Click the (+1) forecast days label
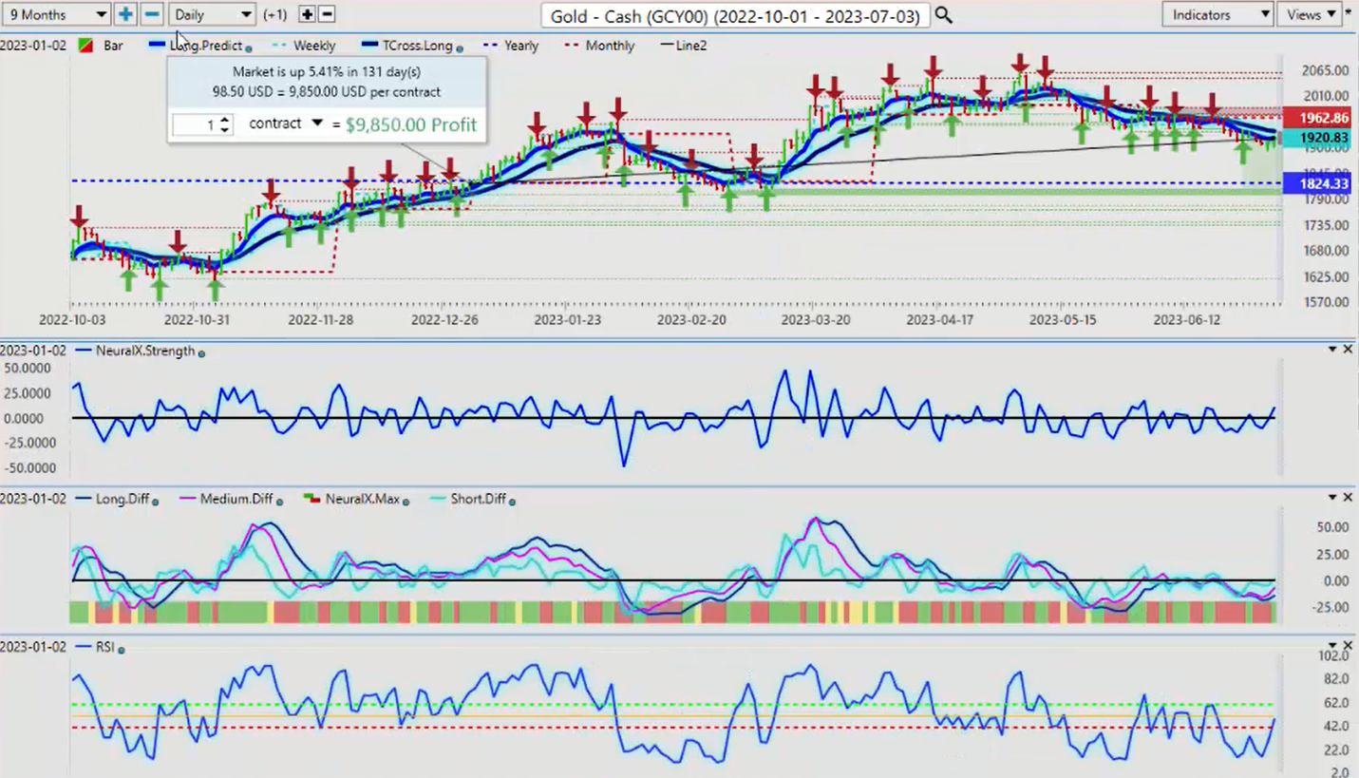This screenshot has height=778, width=1359. click(275, 15)
